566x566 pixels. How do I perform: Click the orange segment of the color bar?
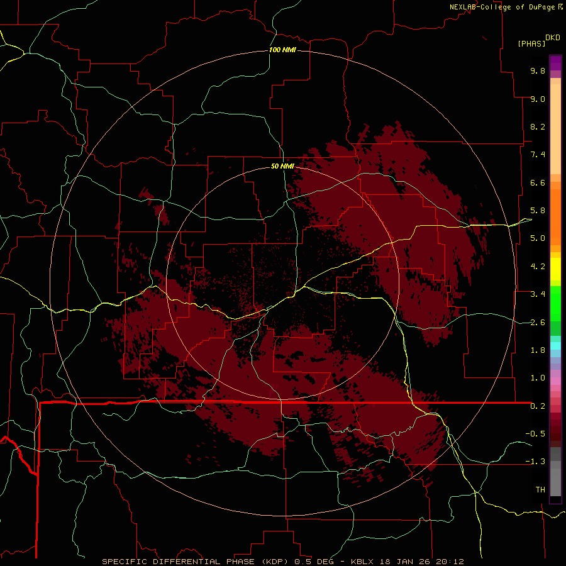click(555, 216)
